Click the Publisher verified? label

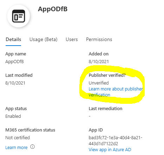click(107, 75)
